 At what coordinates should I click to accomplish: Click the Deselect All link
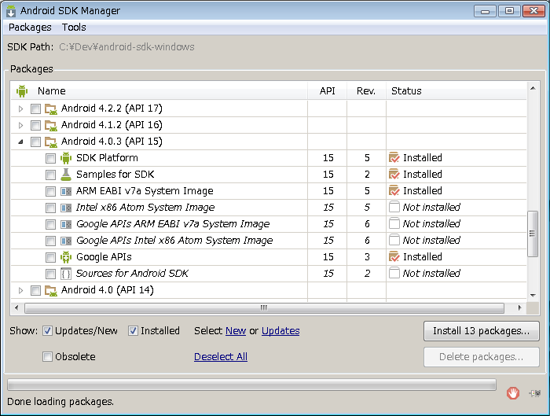(x=221, y=357)
